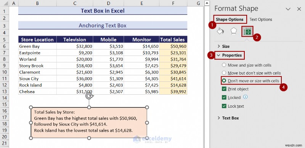Open the Size & Properties icon tab

[247, 32]
